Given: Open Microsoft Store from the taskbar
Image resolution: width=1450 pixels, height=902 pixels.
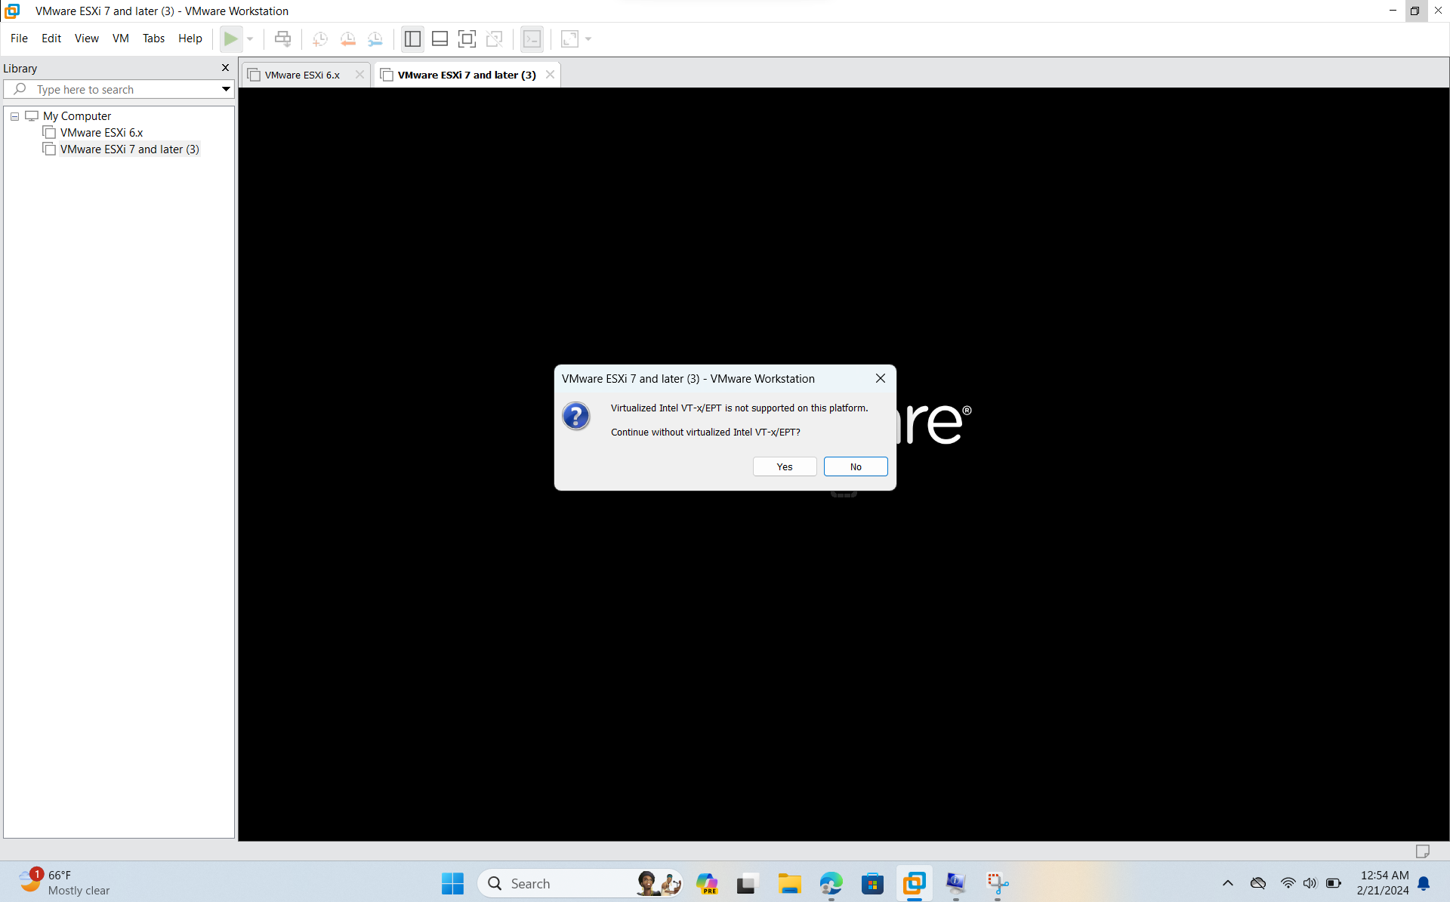Looking at the screenshot, I should click(x=872, y=883).
